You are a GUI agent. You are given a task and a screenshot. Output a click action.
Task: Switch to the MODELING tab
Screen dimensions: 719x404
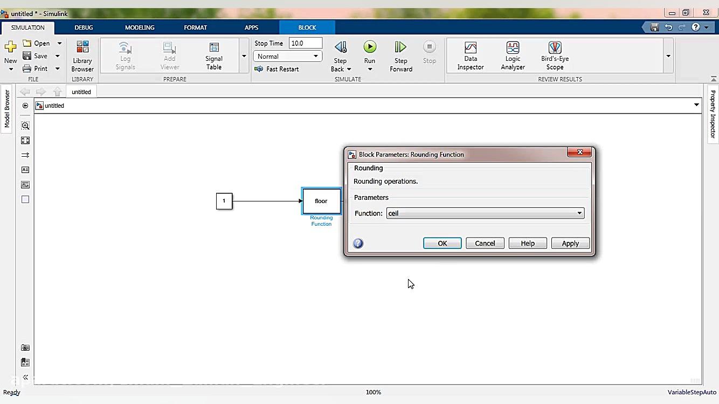(140, 27)
